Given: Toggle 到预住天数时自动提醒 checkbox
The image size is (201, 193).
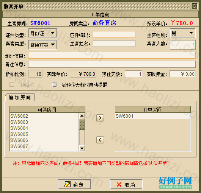Looking at the screenshot, I should click(x=54, y=84).
